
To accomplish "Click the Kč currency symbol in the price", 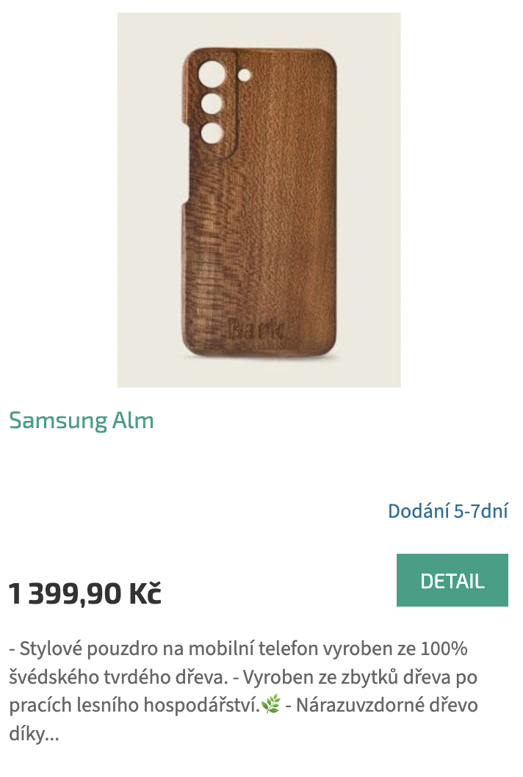I will (145, 593).
